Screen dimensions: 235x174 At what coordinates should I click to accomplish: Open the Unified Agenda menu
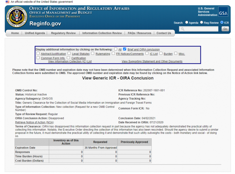(x=35, y=33)
